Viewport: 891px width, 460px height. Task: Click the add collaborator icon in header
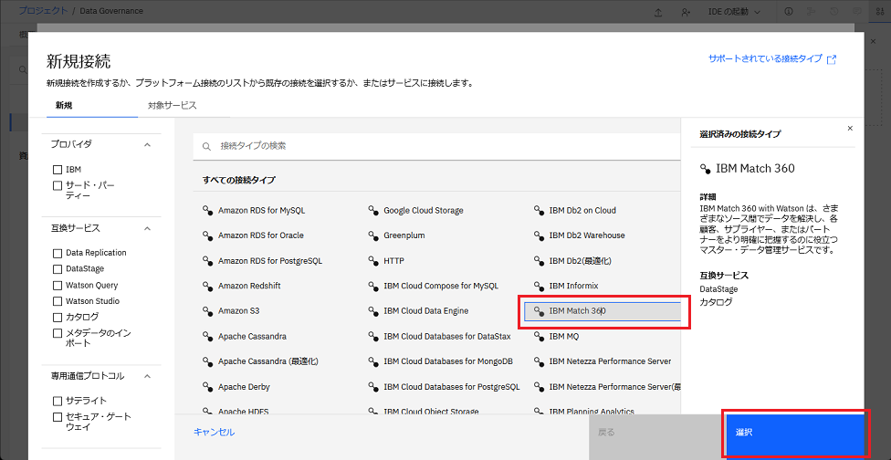point(686,12)
